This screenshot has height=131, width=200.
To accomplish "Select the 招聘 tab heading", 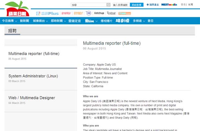I will click(12, 31).
